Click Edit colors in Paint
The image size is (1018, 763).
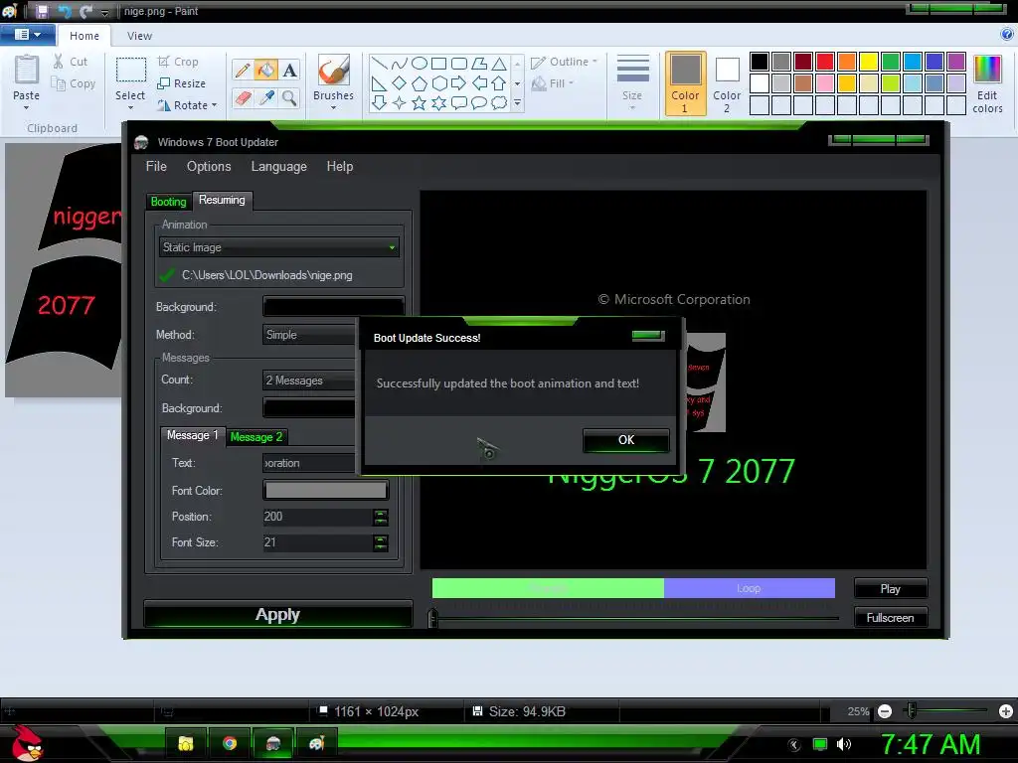[x=987, y=83]
